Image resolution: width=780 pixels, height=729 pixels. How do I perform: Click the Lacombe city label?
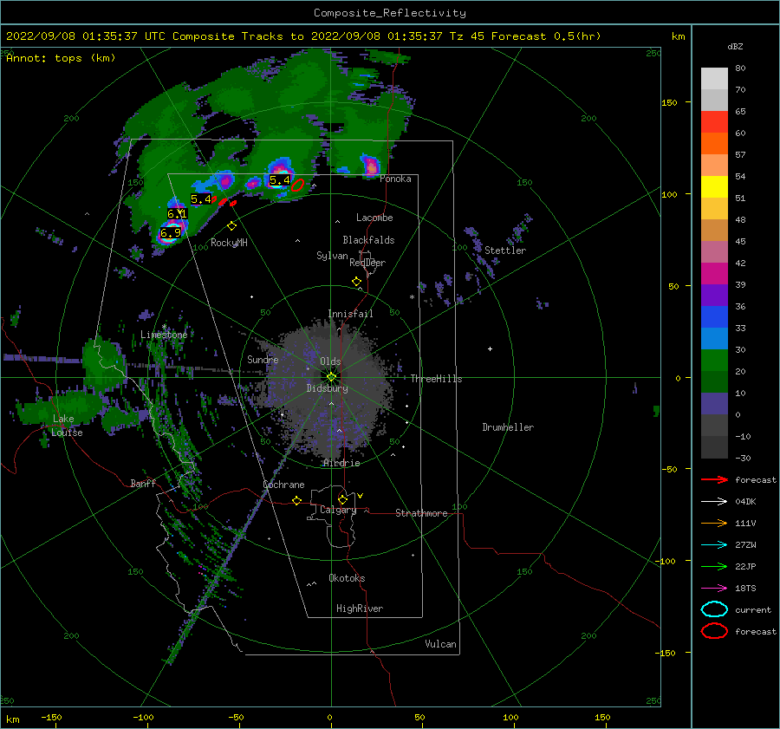(x=374, y=218)
